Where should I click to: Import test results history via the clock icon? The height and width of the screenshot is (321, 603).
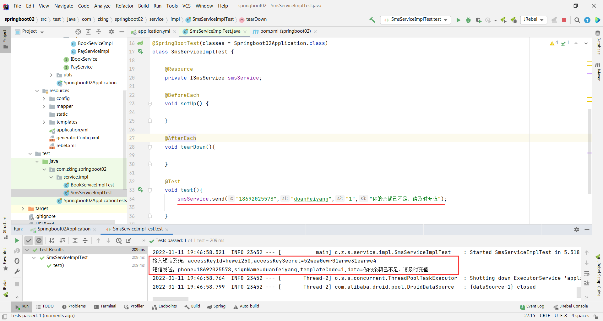tap(119, 241)
